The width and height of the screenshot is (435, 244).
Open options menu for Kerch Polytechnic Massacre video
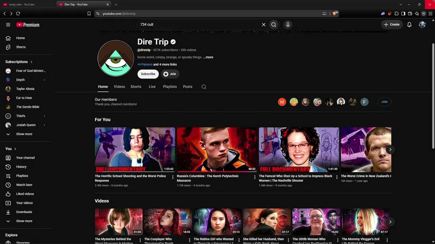coord(255,177)
